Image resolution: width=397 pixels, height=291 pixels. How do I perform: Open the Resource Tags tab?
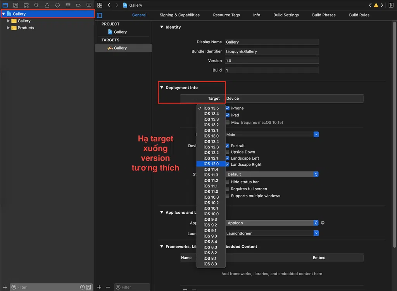[x=226, y=15]
